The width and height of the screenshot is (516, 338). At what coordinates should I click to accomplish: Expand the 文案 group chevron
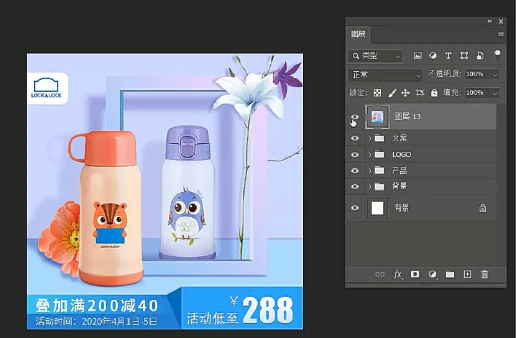click(370, 138)
